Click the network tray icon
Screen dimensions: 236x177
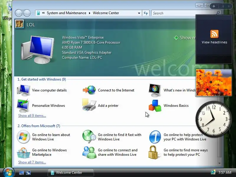coord(213,172)
